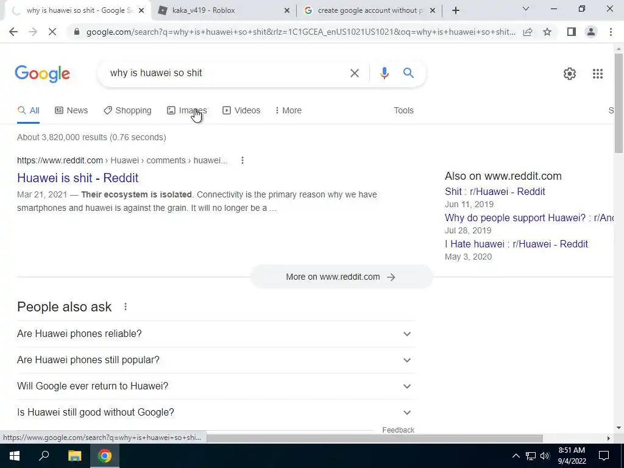Viewport: 624px width, 468px height.
Task: Submit the search with the magnifier icon
Action: pos(408,73)
